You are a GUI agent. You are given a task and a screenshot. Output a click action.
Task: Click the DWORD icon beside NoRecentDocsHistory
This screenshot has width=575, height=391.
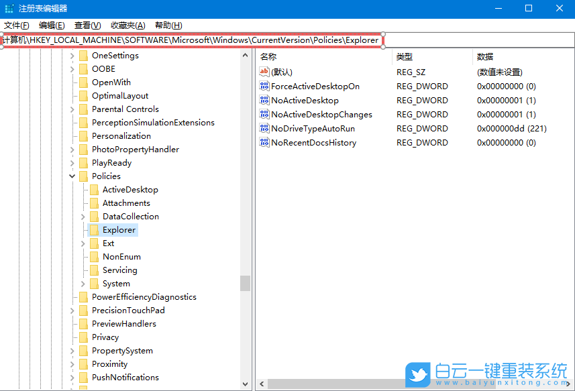point(264,142)
